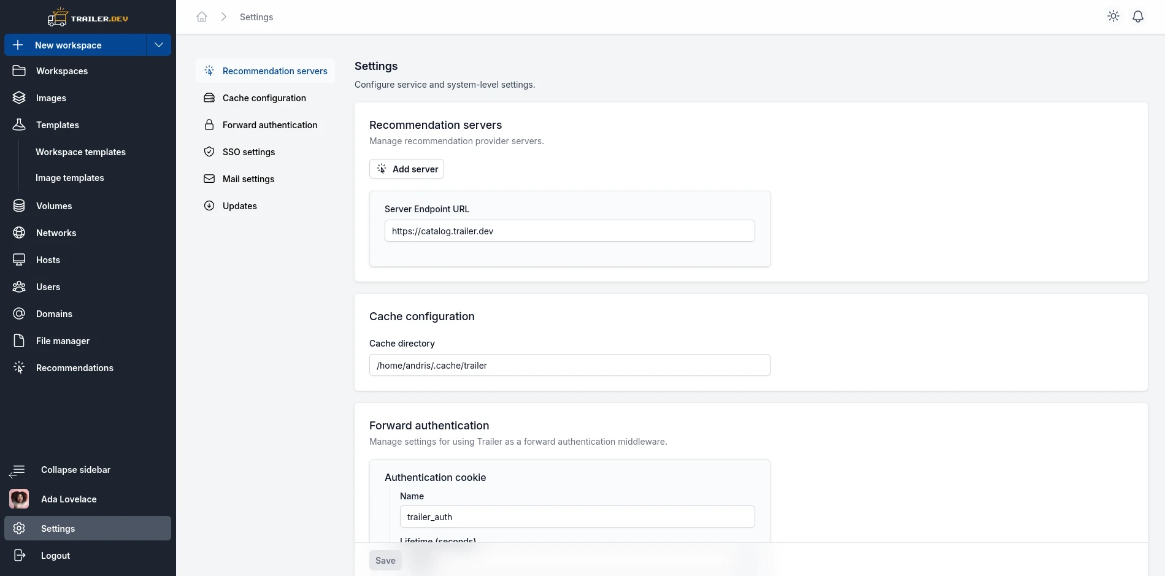Click the Users group icon
Viewport: 1165px width, 576px height.
coord(19,286)
